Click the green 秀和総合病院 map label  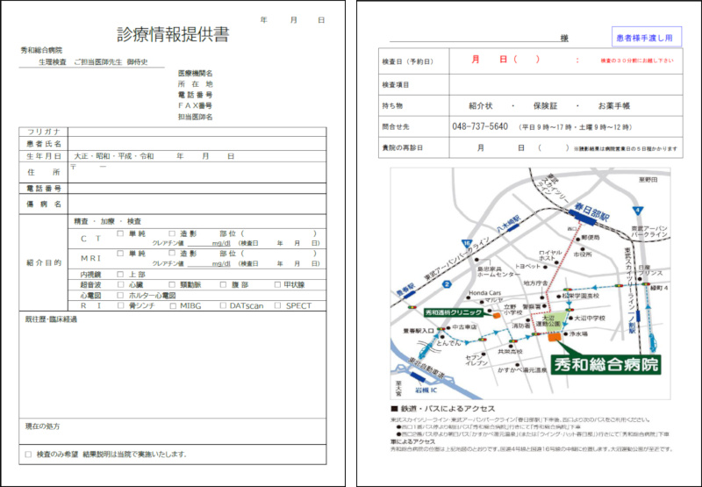click(x=606, y=364)
